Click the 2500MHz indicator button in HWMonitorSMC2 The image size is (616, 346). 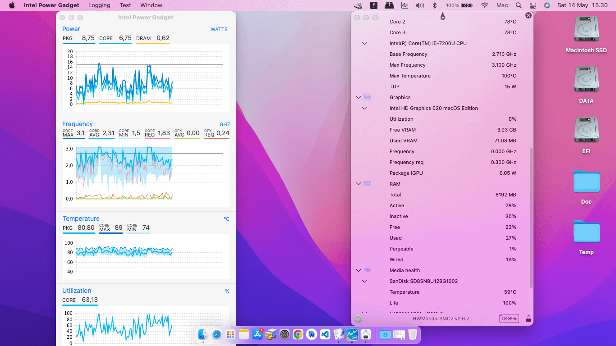(509, 319)
